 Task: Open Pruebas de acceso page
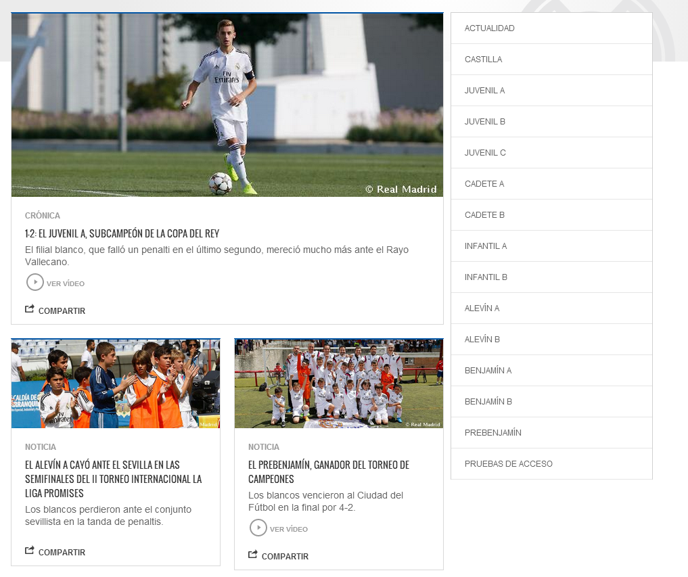point(551,464)
